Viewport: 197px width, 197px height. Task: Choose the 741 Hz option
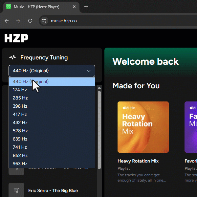(x=20, y=147)
